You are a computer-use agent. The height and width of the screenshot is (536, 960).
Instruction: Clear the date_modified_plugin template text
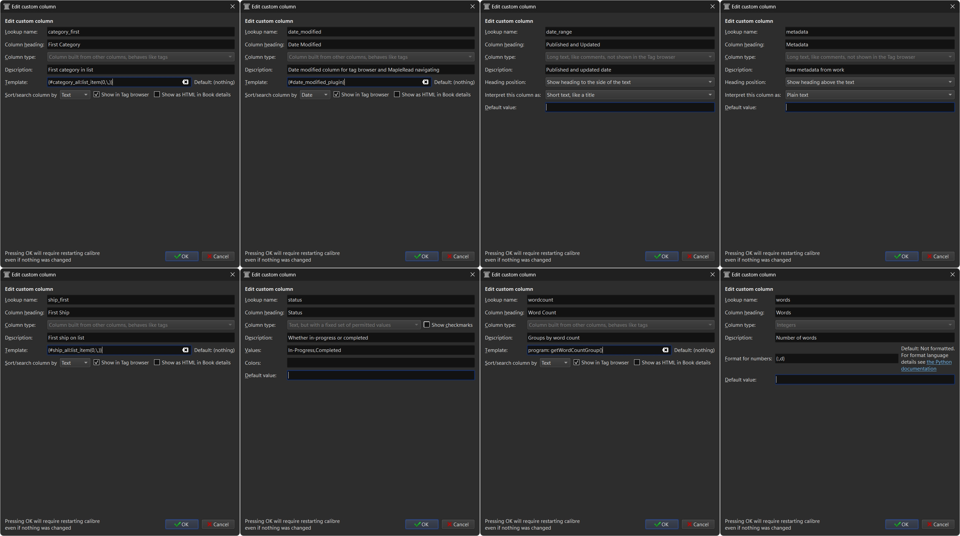(x=425, y=82)
